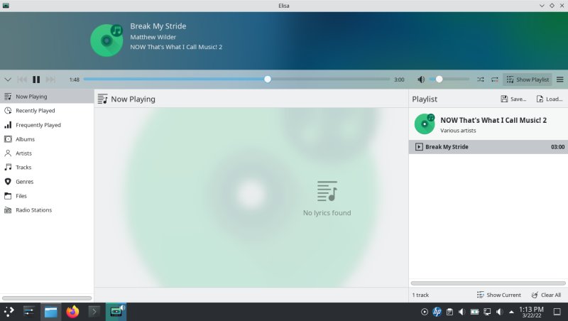Screen dimensions: 568x321
Task: Open Recently Played view
Action: 35,111
